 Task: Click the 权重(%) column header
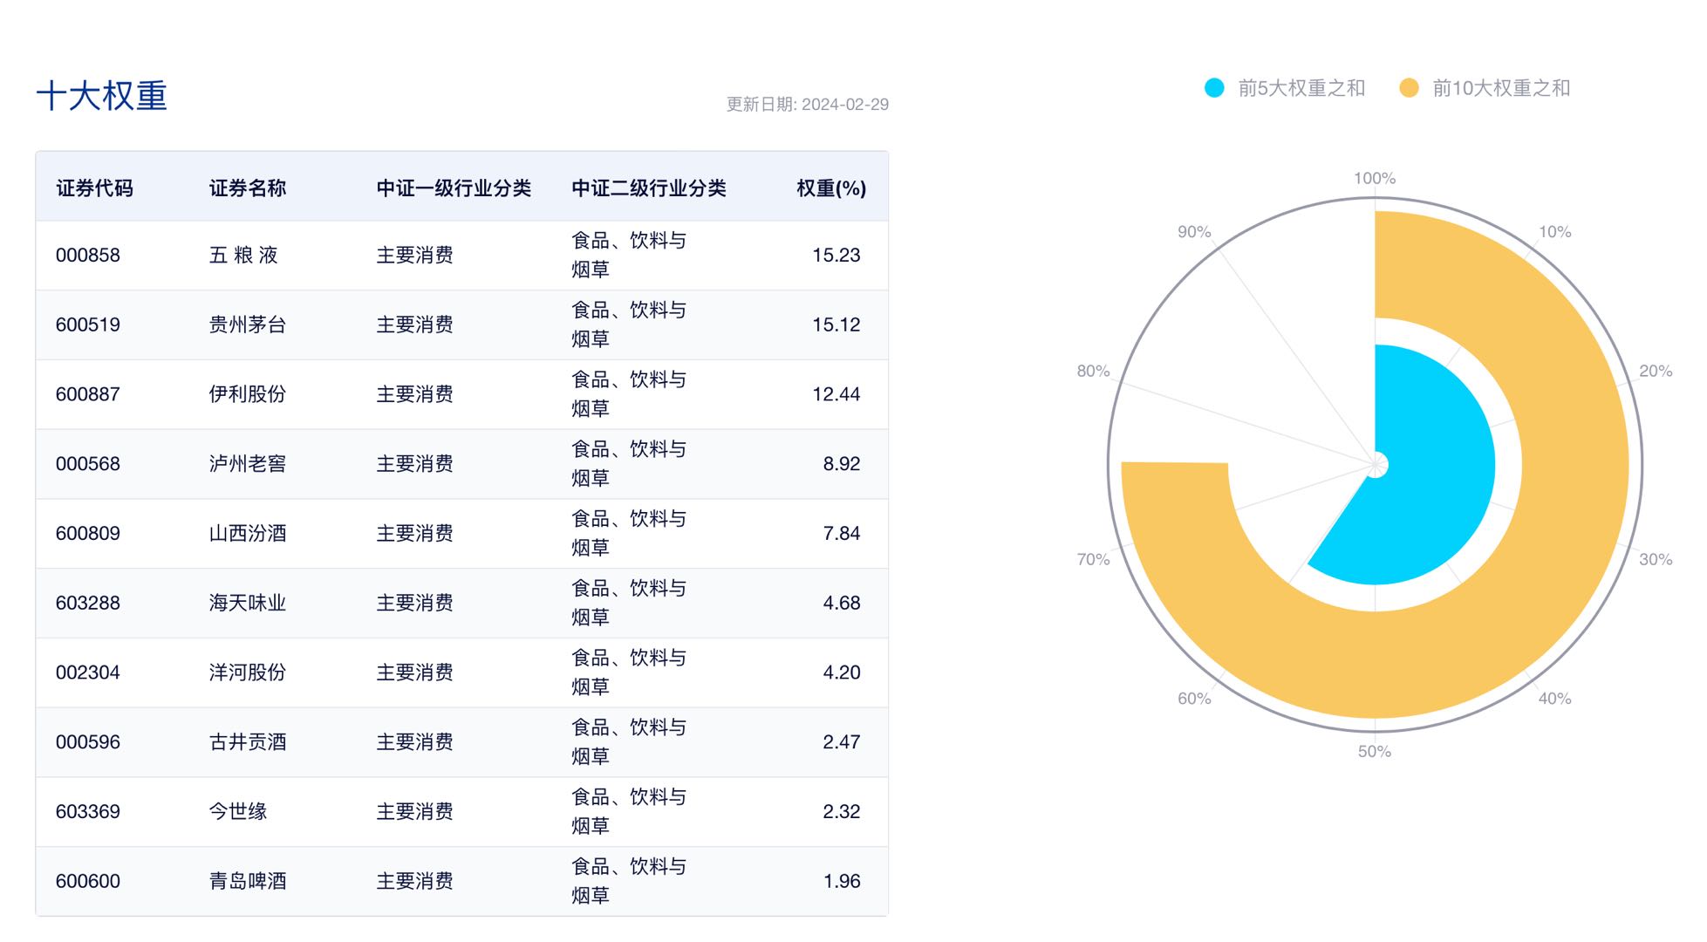pyautogui.click(x=830, y=188)
